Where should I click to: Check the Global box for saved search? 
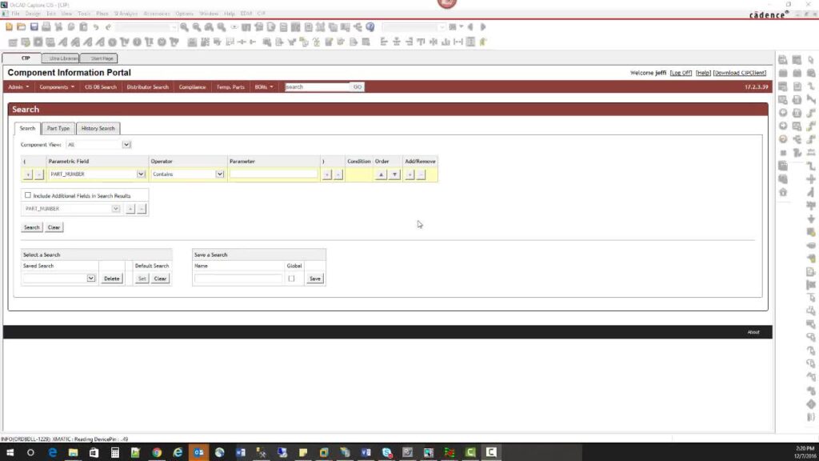(291, 279)
